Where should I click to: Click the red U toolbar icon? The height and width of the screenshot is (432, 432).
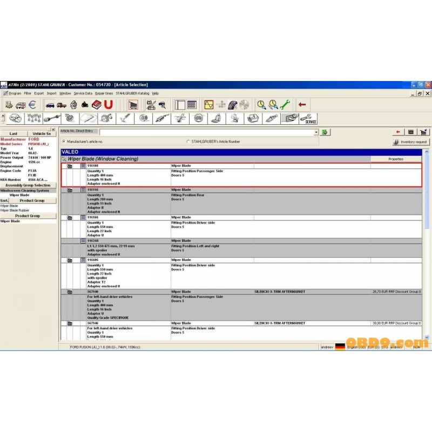[x=109, y=105]
